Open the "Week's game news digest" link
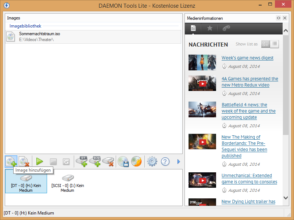294x220 pixels. 247,58
